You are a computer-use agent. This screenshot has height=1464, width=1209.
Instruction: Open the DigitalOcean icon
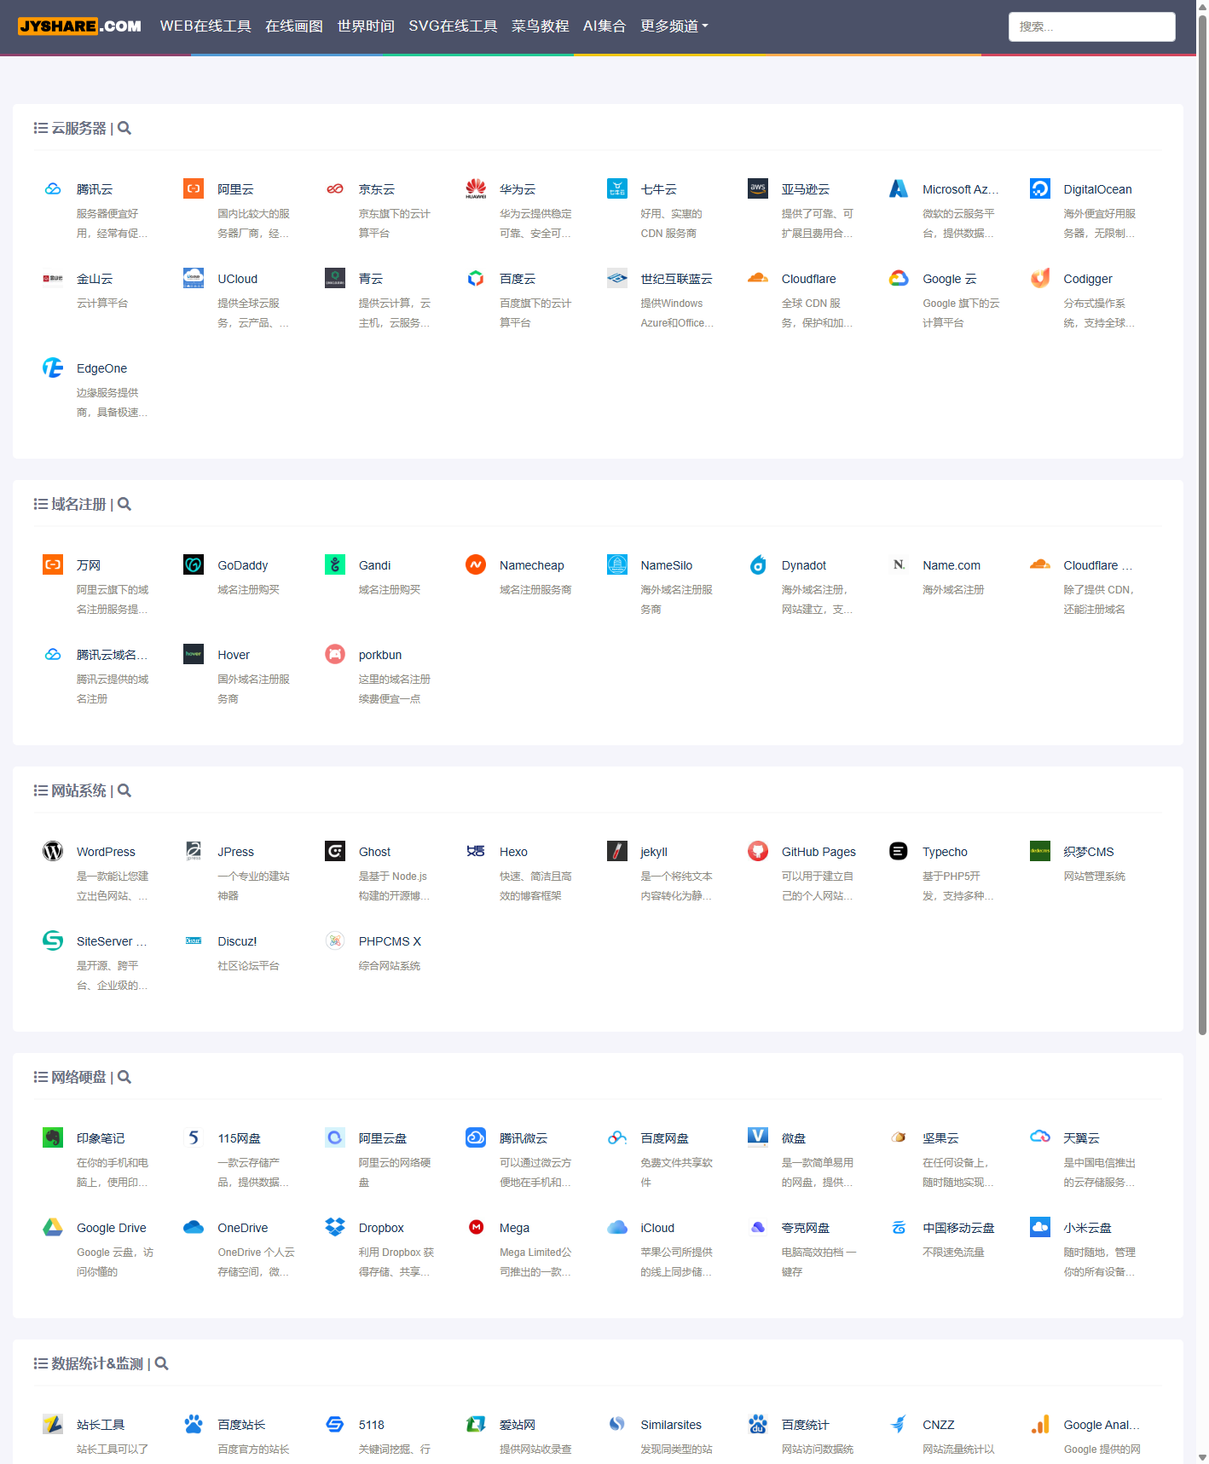point(1039,188)
